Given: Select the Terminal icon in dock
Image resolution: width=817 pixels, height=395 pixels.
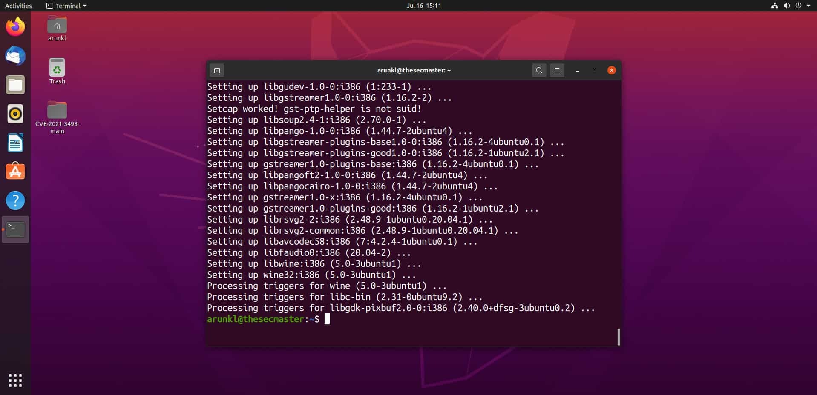Looking at the screenshot, I should pyautogui.click(x=15, y=229).
